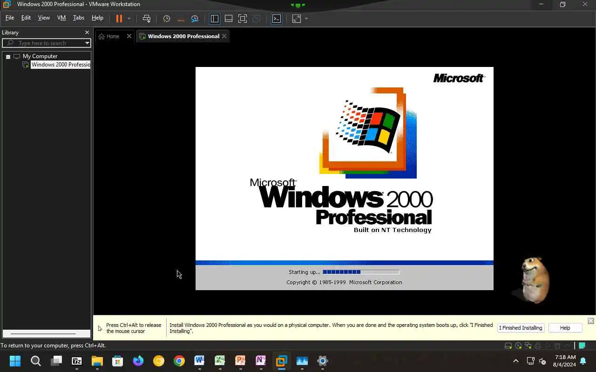
Task: Click the greyed floppy-style device status icon
Action: click(x=538, y=345)
